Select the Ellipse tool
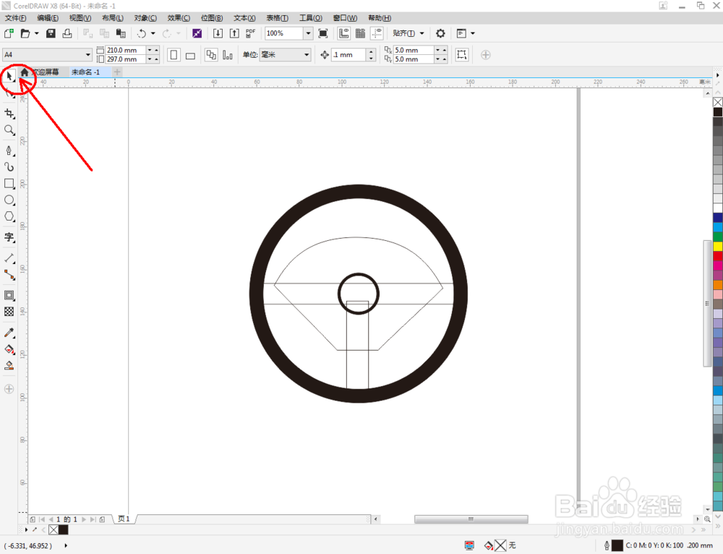Viewport: 723px width, 554px height. 9,200
